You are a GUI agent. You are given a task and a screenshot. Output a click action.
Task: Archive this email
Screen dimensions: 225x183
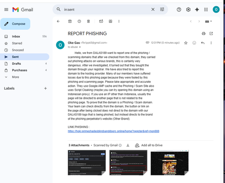tap(70, 21)
